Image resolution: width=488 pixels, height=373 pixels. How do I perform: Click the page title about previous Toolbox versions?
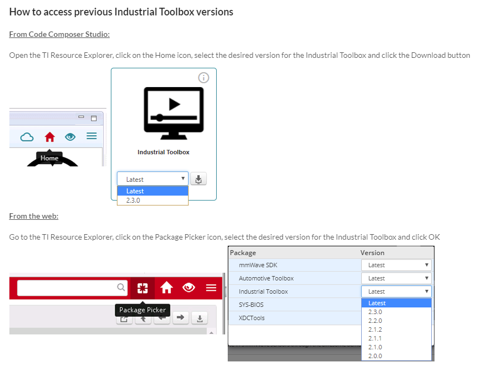tap(121, 12)
